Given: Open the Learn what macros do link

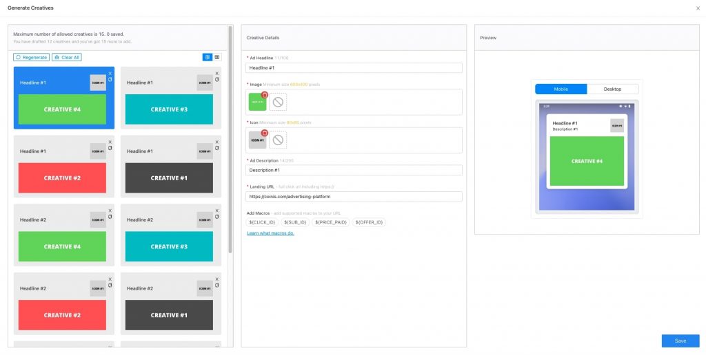Looking at the screenshot, I should tap(270, 233).
